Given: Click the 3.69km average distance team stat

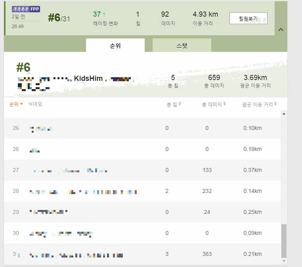Looking at the screenshot, I should (255, 77).
